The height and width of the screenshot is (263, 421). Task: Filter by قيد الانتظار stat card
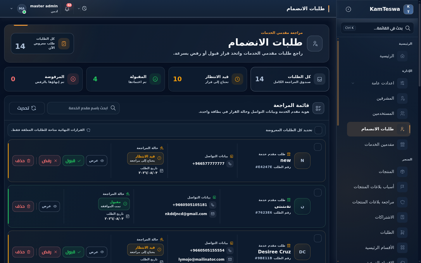(208, 79)
